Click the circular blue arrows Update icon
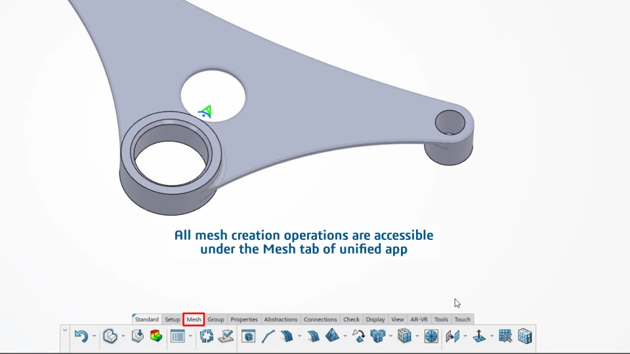This screenshot has height=354, width=630. click(x=207, y=336)
